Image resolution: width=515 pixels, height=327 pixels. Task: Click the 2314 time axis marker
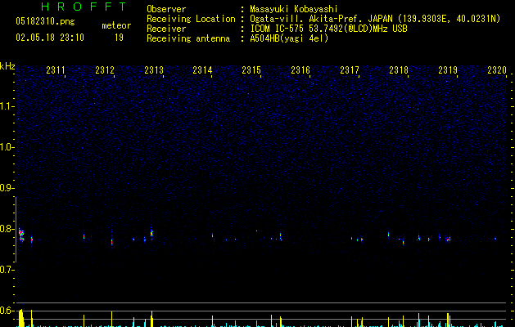(202, 70)
